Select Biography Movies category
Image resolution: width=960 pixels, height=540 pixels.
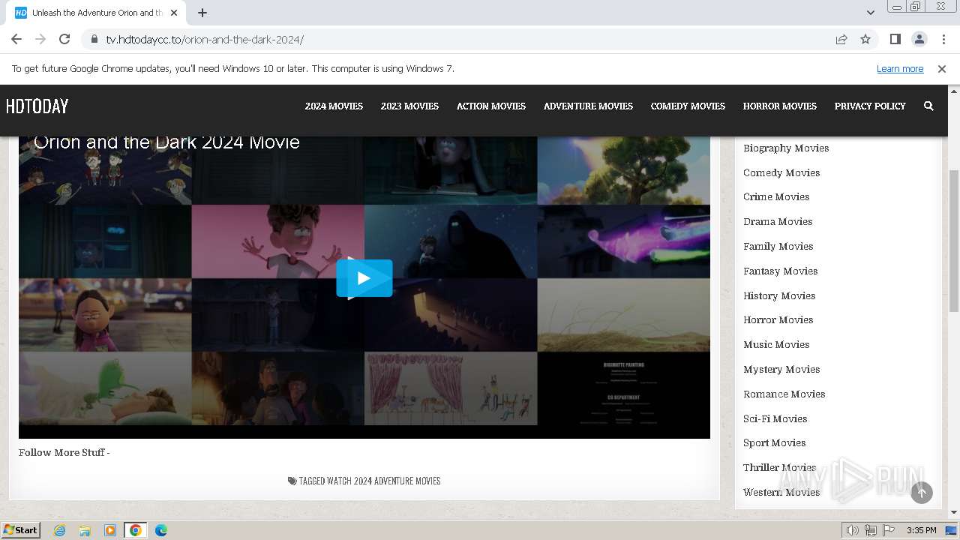point(786,148)
